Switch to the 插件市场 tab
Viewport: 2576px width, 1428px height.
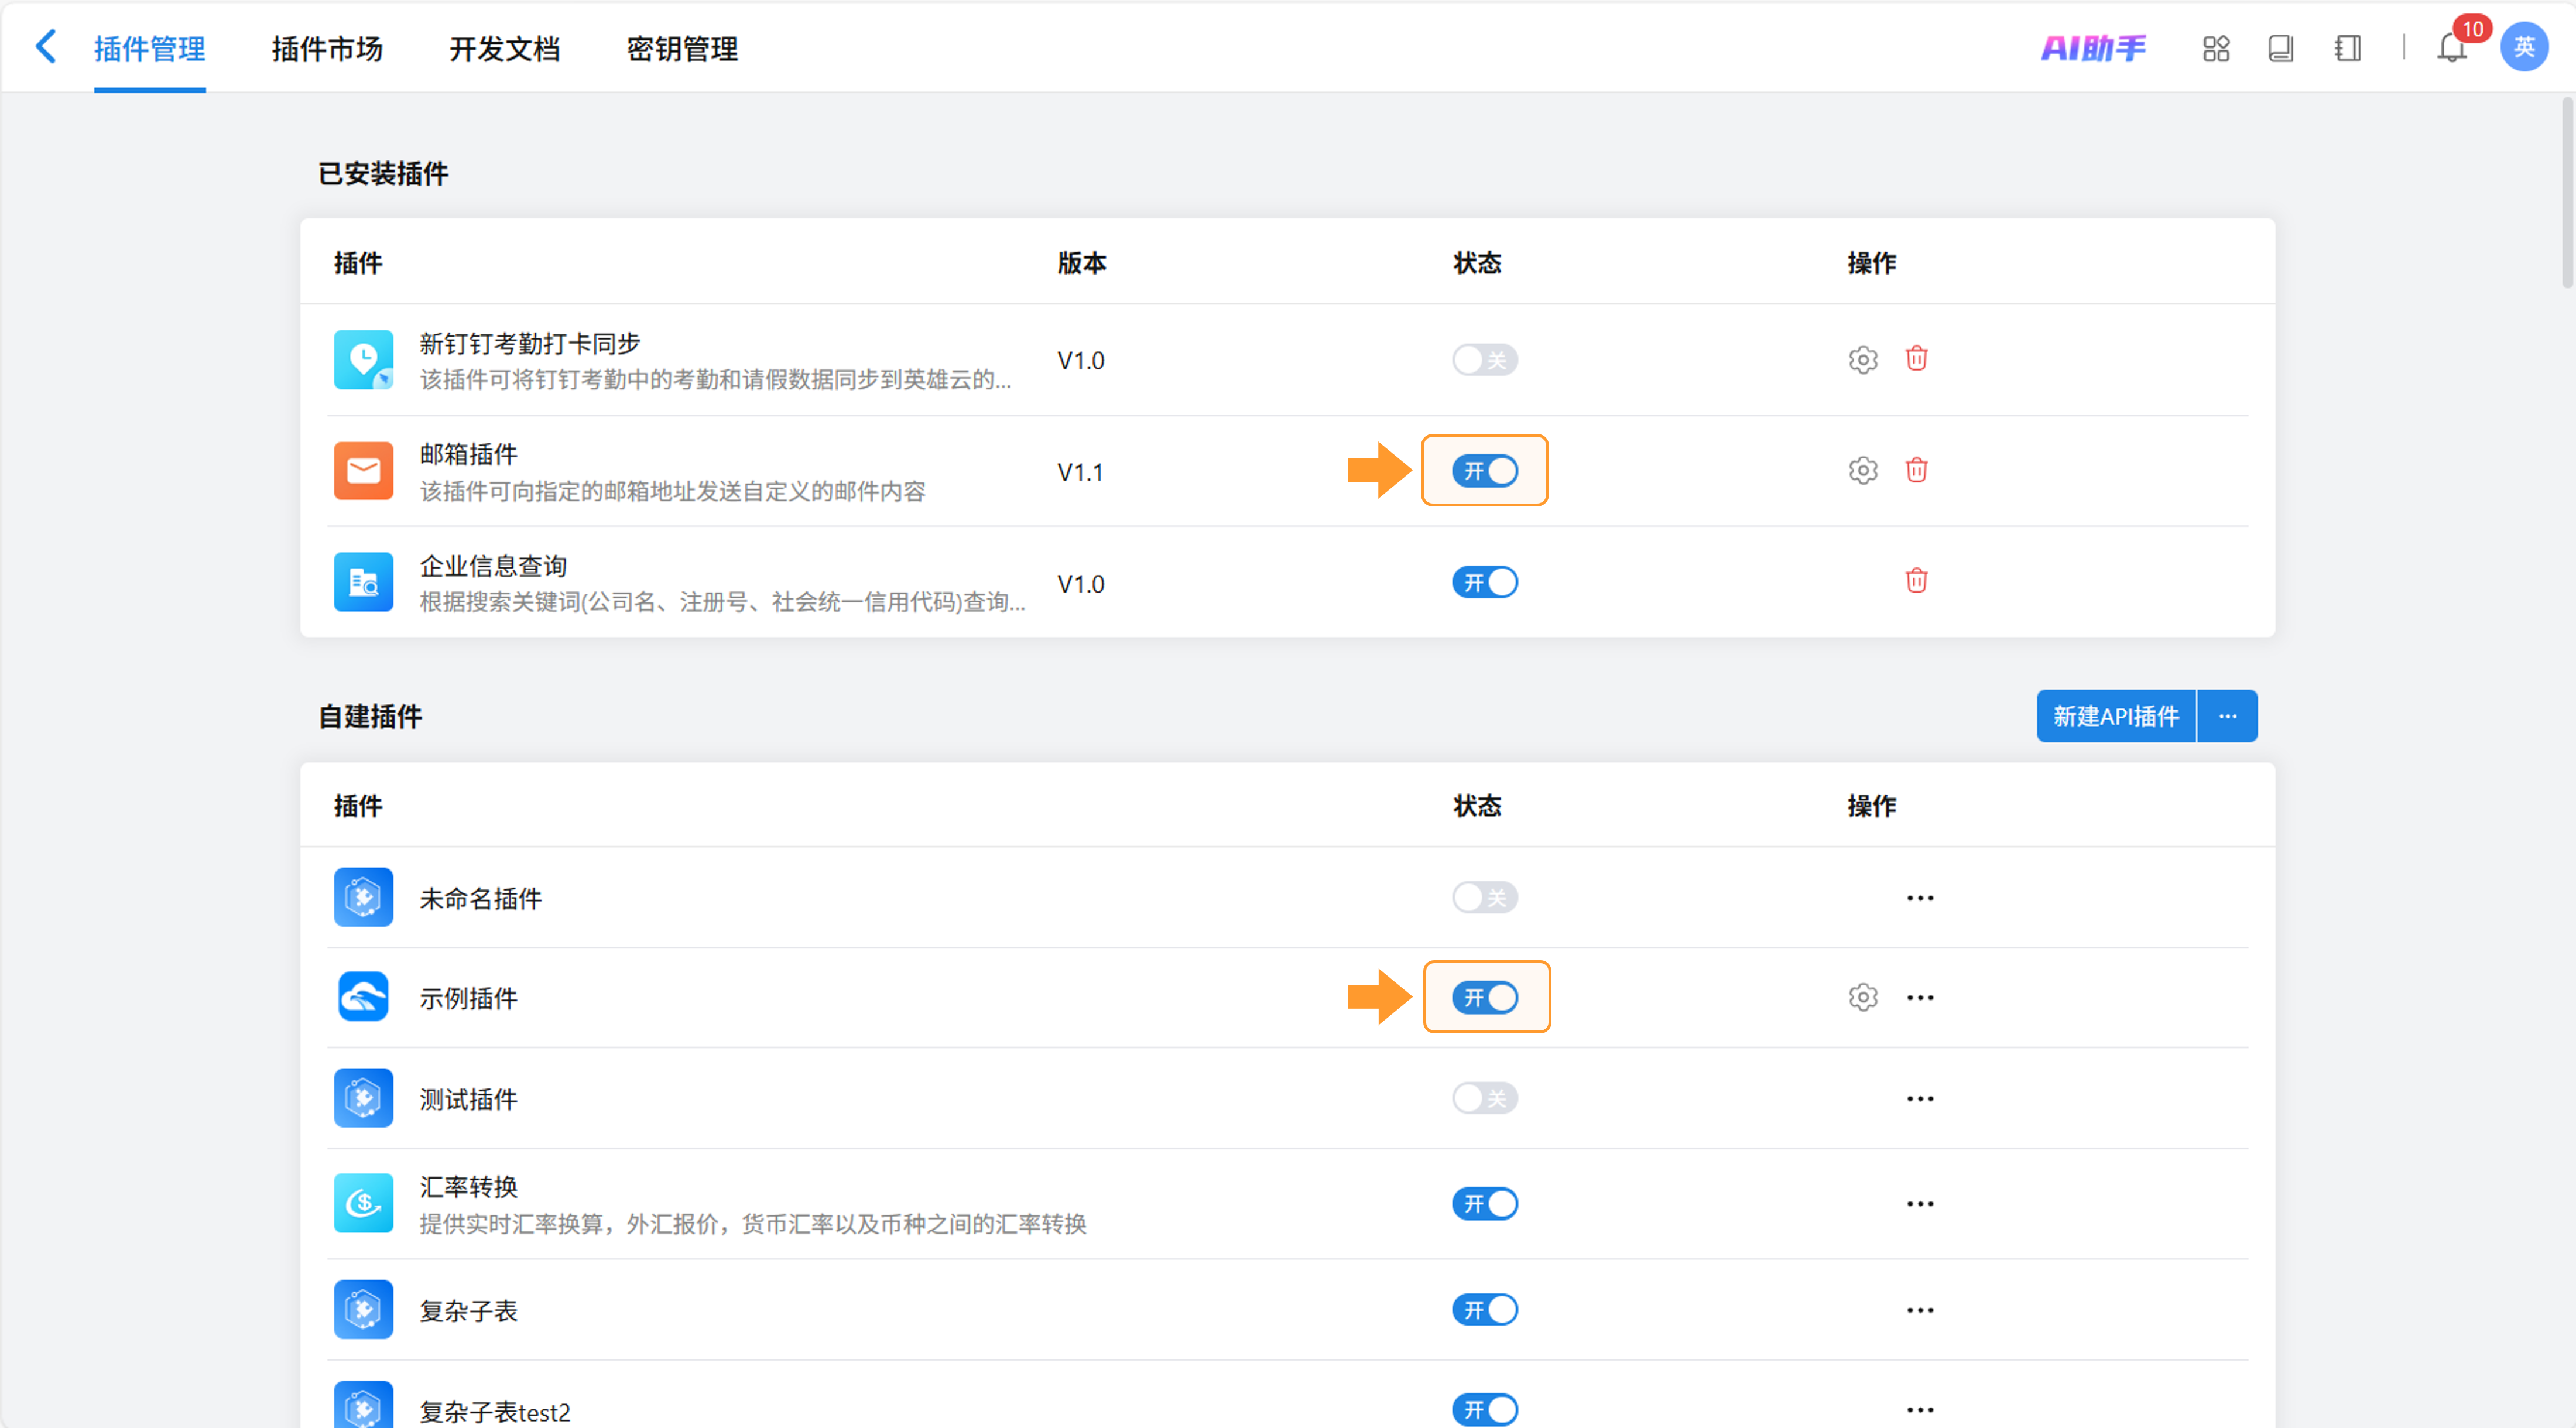pyautogui.click(x=327, y=48)
